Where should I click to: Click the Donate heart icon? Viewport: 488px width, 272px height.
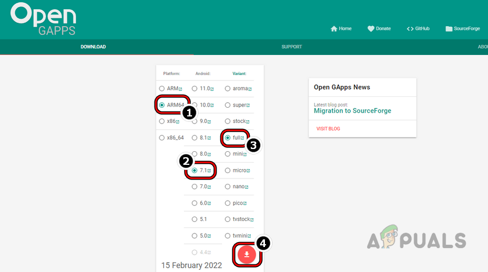tap(370, 29)
